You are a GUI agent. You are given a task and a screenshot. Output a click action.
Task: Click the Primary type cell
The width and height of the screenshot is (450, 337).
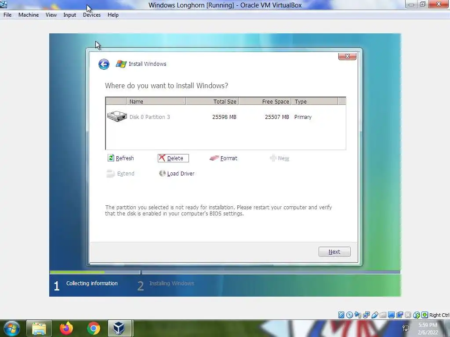click(303, 117)
